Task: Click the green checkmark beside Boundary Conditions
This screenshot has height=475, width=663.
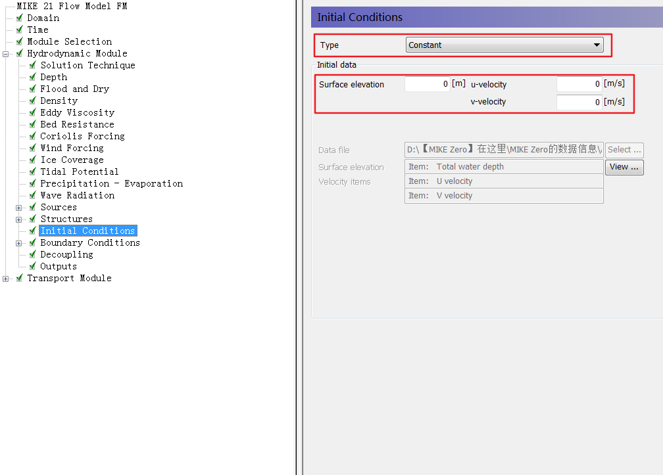Action: click(33, 242)
